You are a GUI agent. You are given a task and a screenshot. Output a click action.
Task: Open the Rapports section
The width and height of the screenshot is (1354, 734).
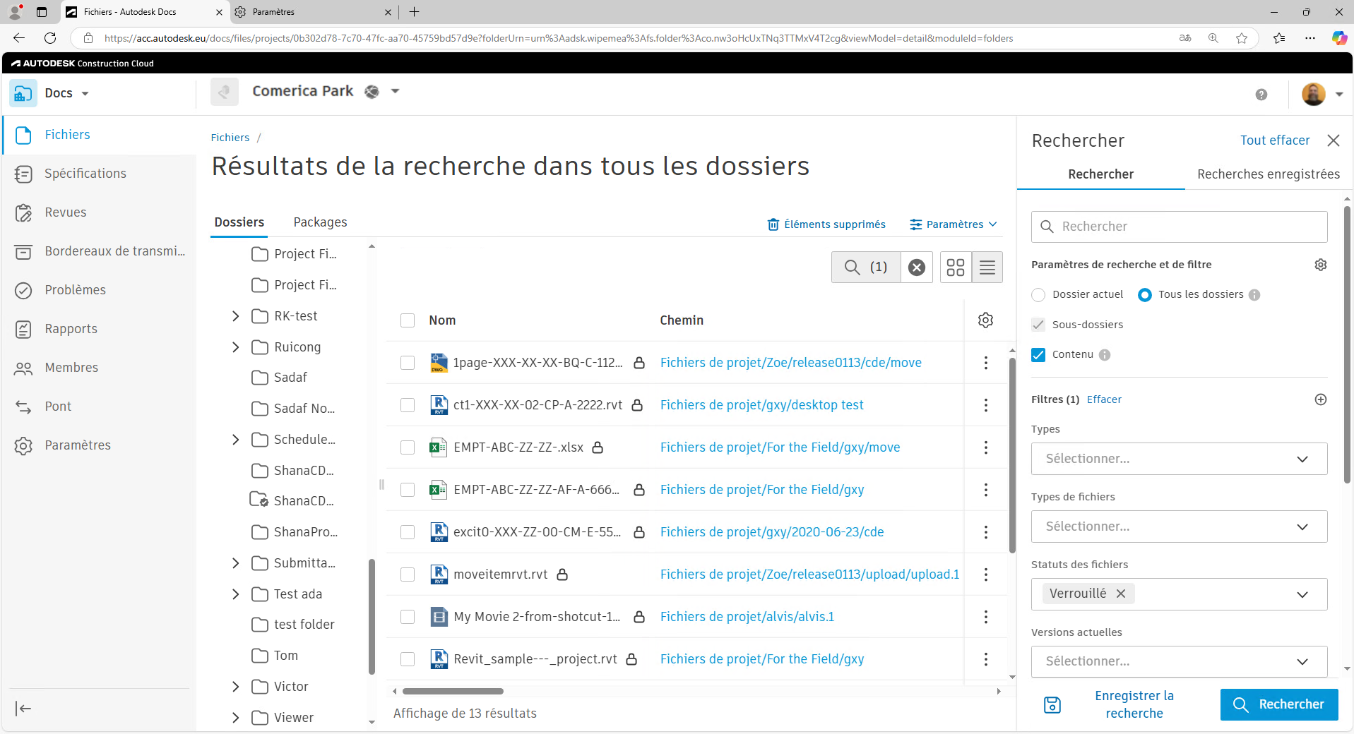[71, 328]
